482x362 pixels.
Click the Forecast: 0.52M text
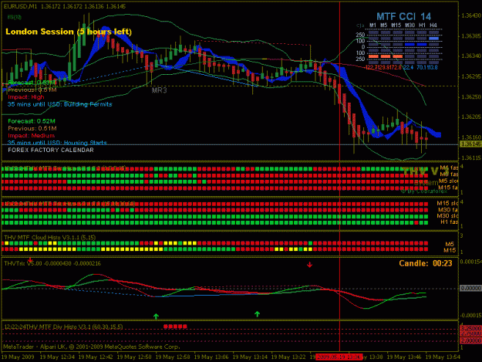pos(32,121)
